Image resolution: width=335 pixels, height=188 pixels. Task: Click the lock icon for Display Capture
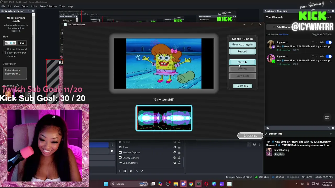click(x=179, y=157)
